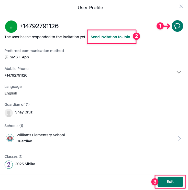This screenshot has height=190, width=188.
Task: Click the 2025 Sibika class icon
Action: 9,165
